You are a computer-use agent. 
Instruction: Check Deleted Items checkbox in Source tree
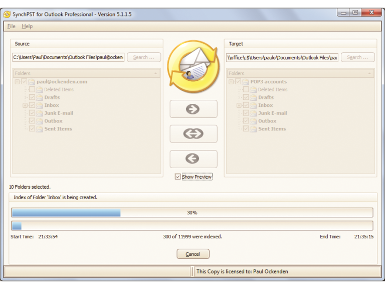[x=32, y=89]
